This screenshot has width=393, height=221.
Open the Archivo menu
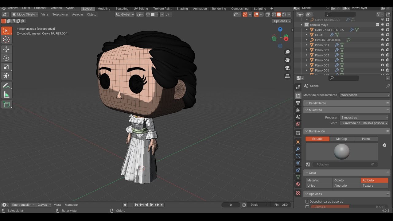[x=13, y=8]
